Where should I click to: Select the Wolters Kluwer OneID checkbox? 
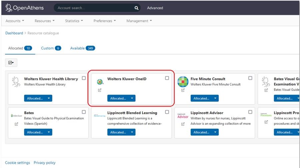(x=167, y=78)
